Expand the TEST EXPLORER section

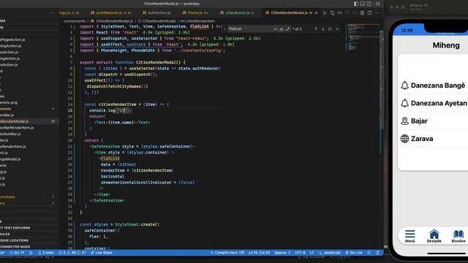pos(15,228)
